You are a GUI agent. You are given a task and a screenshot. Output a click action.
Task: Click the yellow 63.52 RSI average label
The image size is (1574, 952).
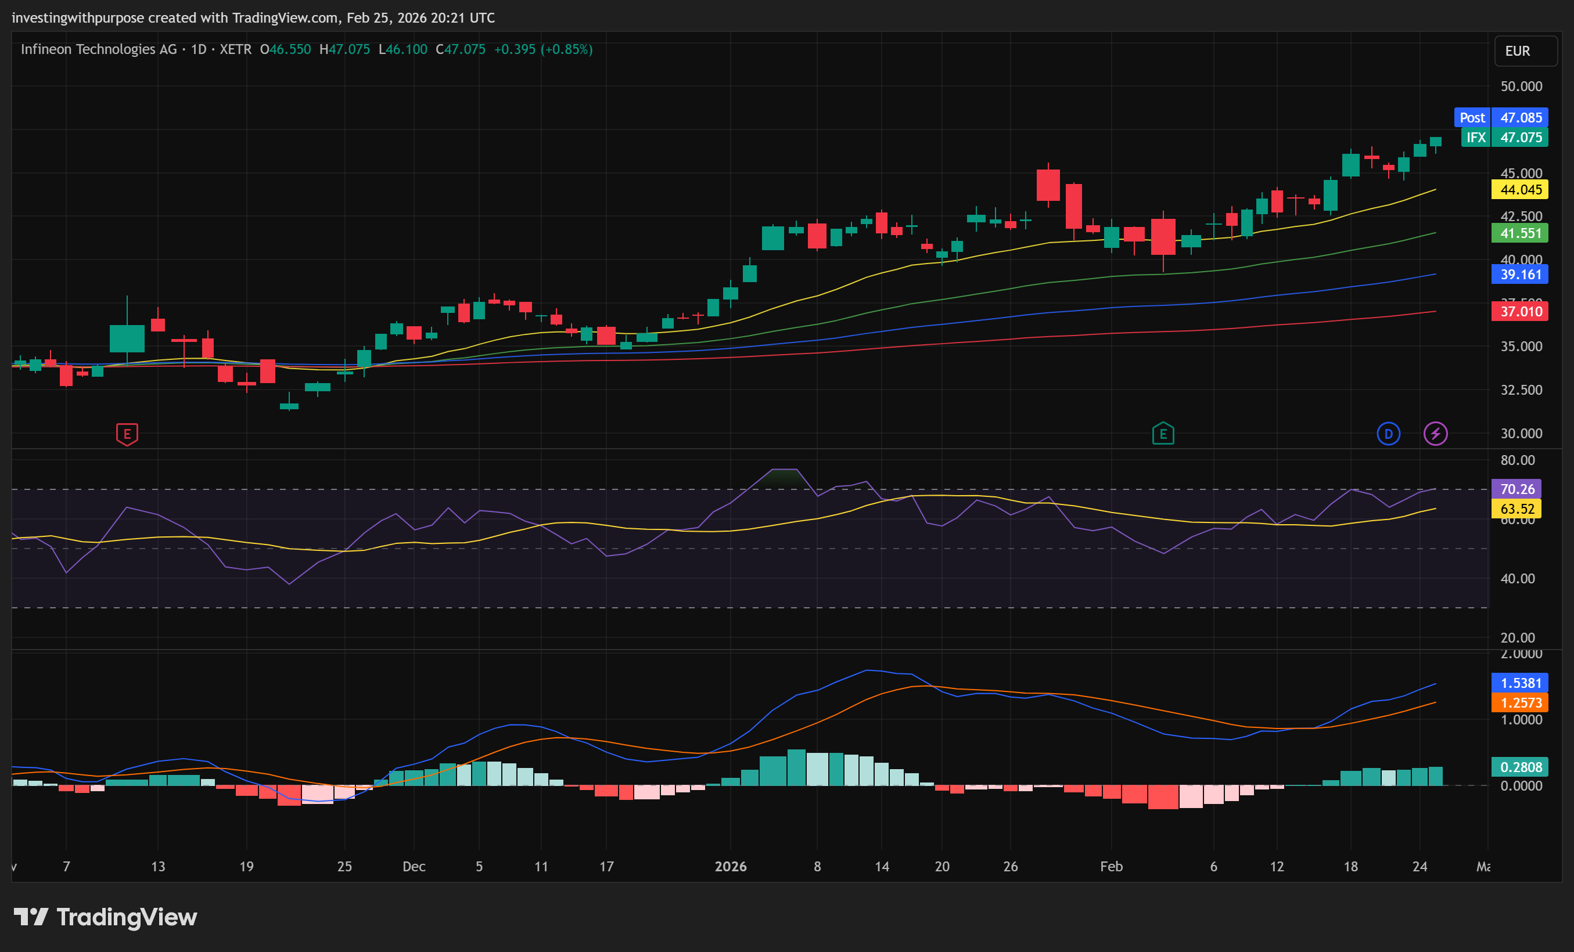click(1516, 509)
